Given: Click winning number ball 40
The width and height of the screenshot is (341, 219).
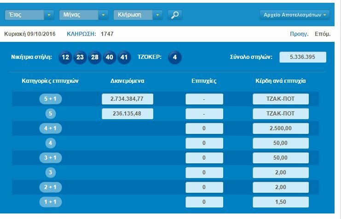Looking at the screenshot, I should click(x=110, y=57).
